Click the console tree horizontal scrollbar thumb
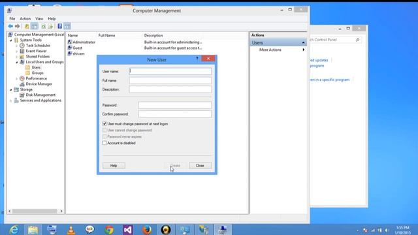 (x=35, y=211)
